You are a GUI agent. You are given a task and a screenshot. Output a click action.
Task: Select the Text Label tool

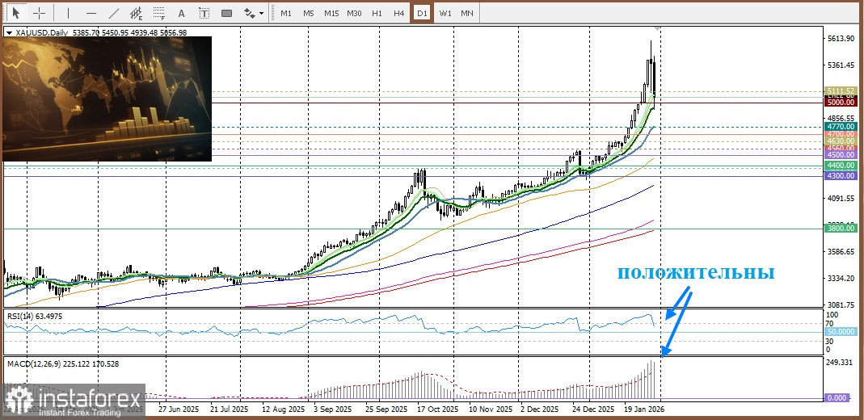pos(204,13)
